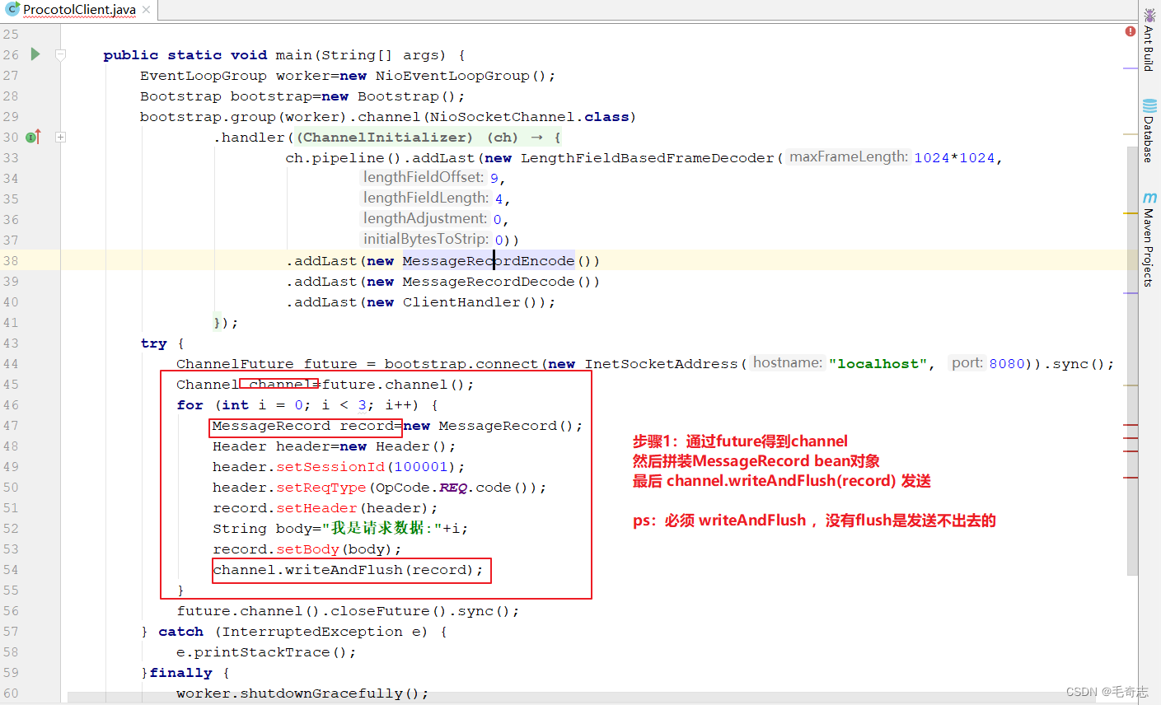Click the yellow warning stripe mark near line 36
This screenshot has width=1161, height=705.
[1131, 213]
